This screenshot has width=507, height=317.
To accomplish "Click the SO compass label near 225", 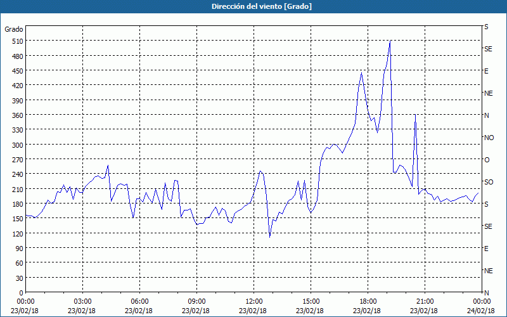I will pyautogui.click(x=489, y=182).
